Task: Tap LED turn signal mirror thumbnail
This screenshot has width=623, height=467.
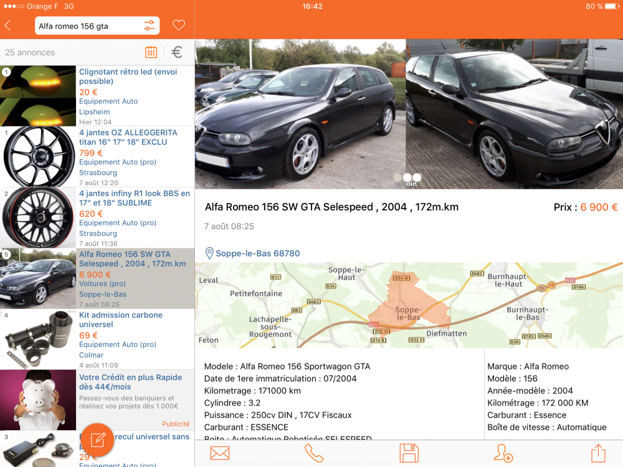Action: (x=38, y=96)
